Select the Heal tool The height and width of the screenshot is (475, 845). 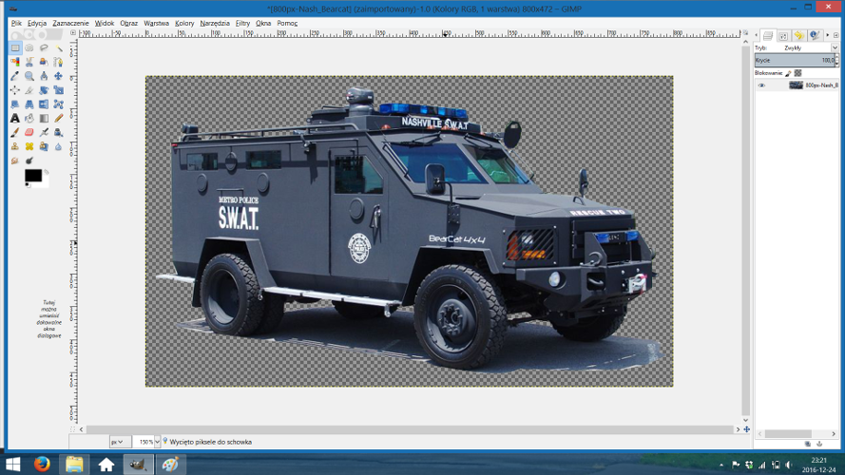point(29,146)
